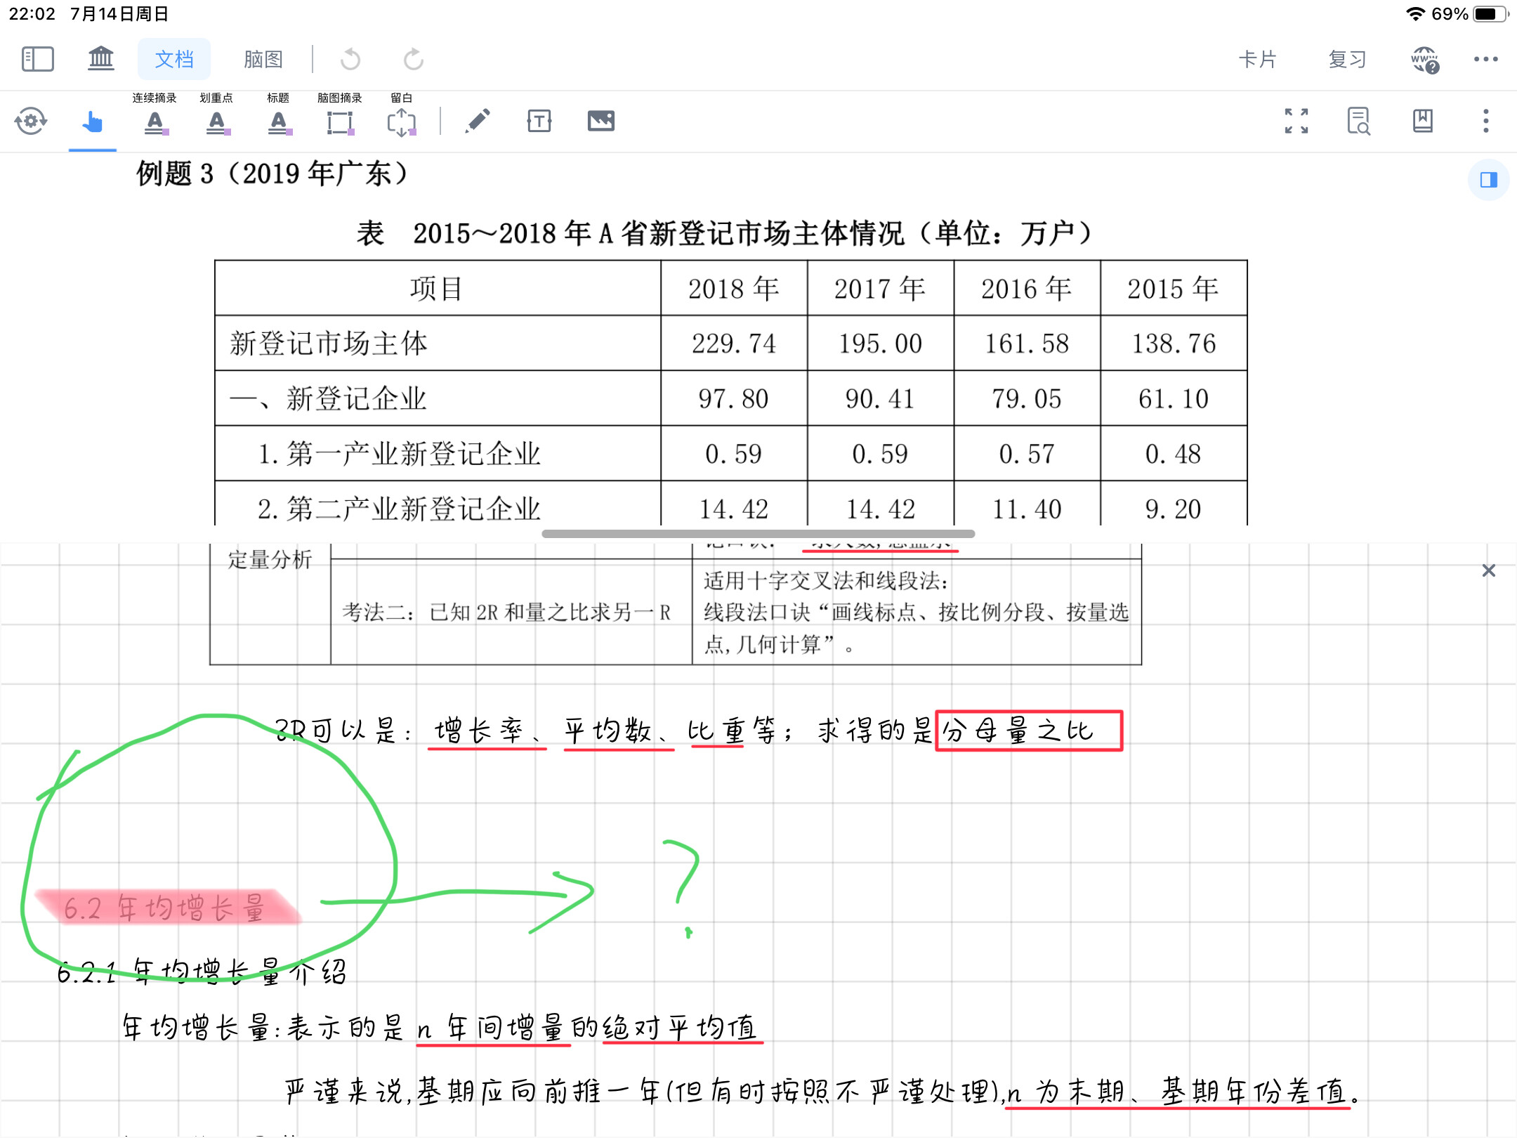Redo the last action
The image size is (1517, 1138).
pyautogui.click(x=414, y=60)
